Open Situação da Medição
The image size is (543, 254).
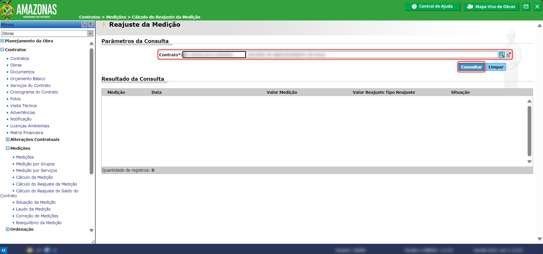[x=36, y=202]
